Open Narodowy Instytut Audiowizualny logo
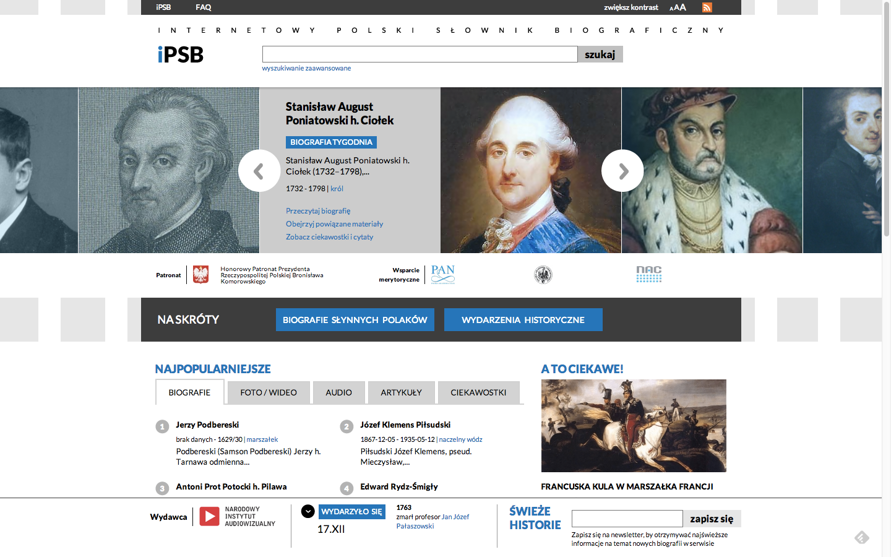This screenshot has width=891, height=557. click(x=238, y=516)
